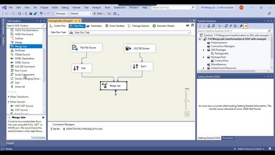275x155 pixels.
Task: Open the Output panel tab
Action: [x=10, y=143]
